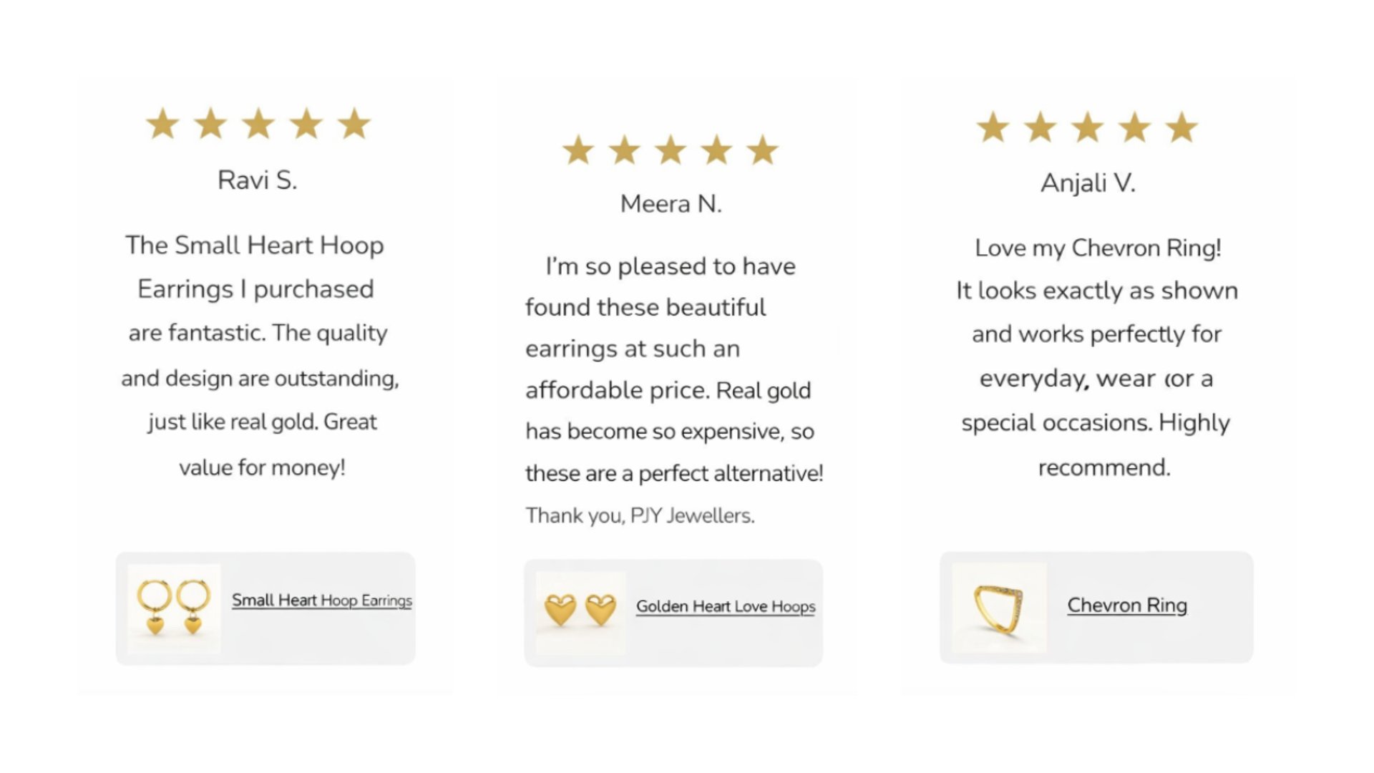Click the 'Thank you, PJY Jewellers.' text
Viewport: 1374px width, 773px height.
point(640,515)
